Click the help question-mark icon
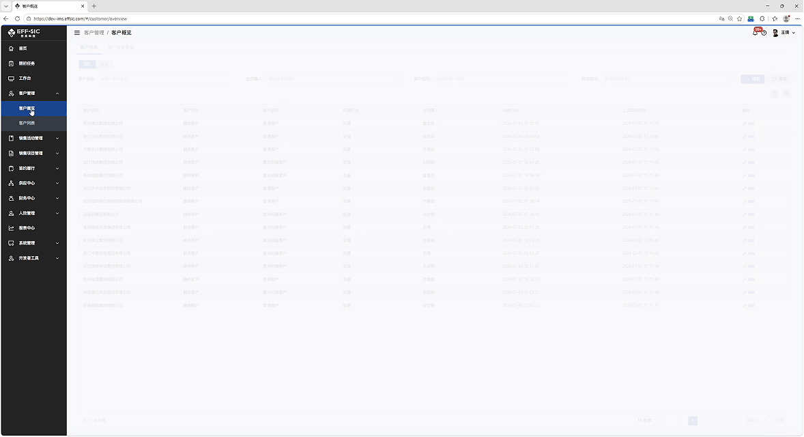This screenshot has width=804, height=437. click(764, 33)
